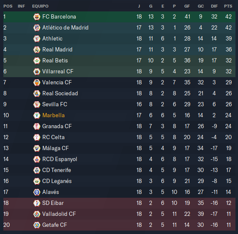The width and height of the screenshot is (238, 234).
Task: Click the RCD Espanyol badge icon
Action: 37,159
